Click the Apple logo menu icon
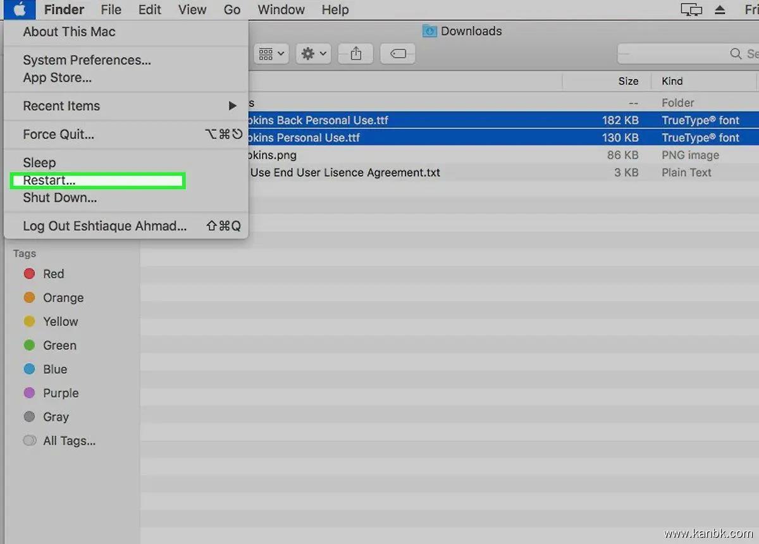The image size is (759, 544). point(21,9)
